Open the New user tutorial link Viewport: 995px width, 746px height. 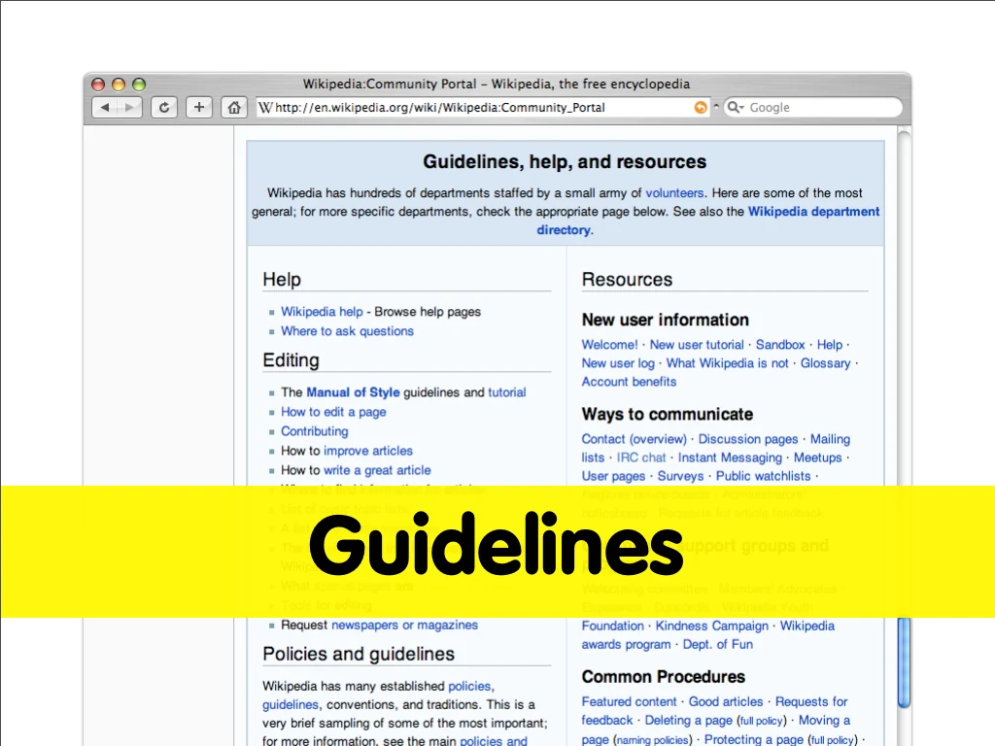696,345
